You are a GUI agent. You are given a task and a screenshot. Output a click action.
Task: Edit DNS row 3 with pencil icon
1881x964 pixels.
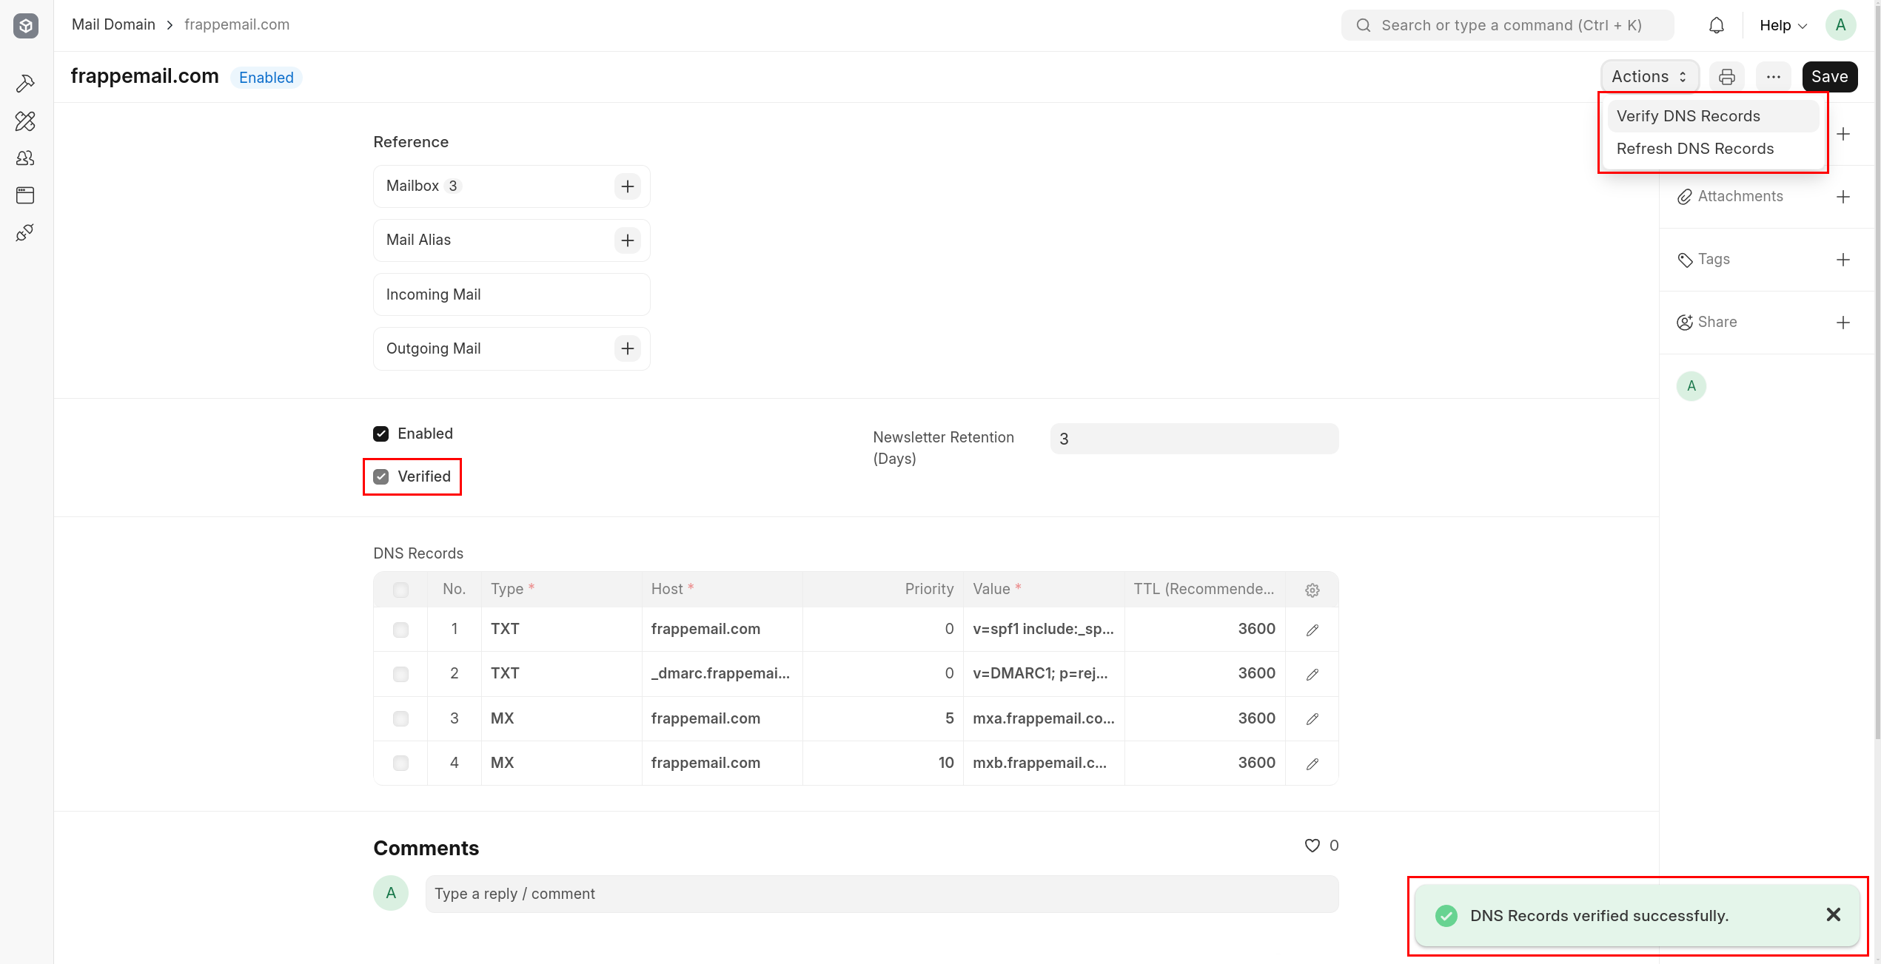pos(1312,718)
